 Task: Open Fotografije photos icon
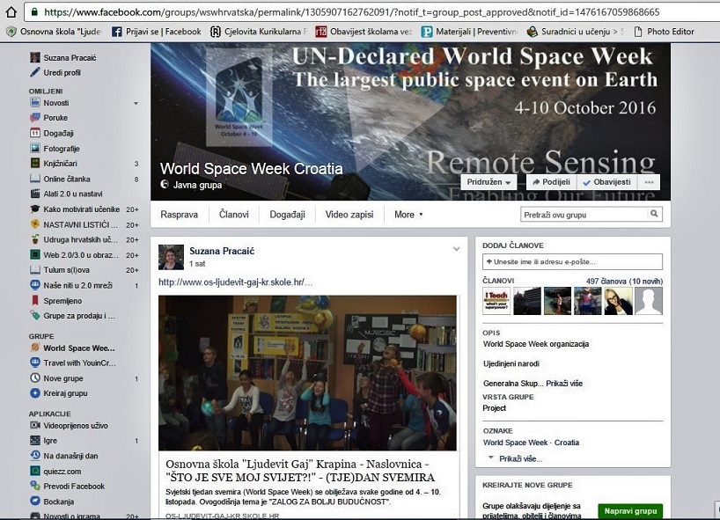pos(35,148)
